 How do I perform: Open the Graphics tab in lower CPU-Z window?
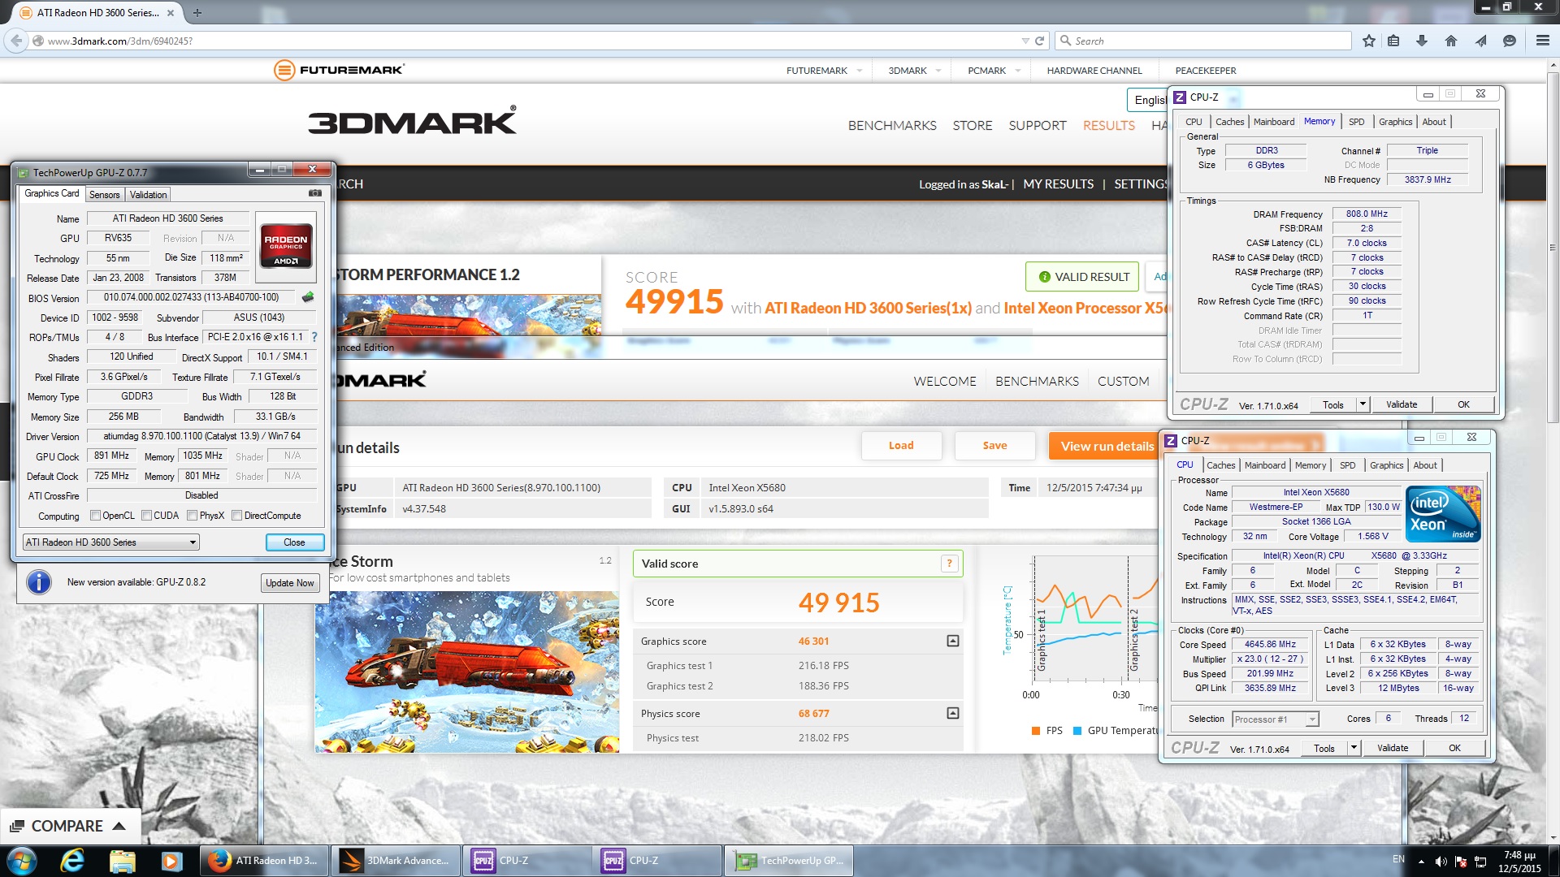click(1386, 465)
